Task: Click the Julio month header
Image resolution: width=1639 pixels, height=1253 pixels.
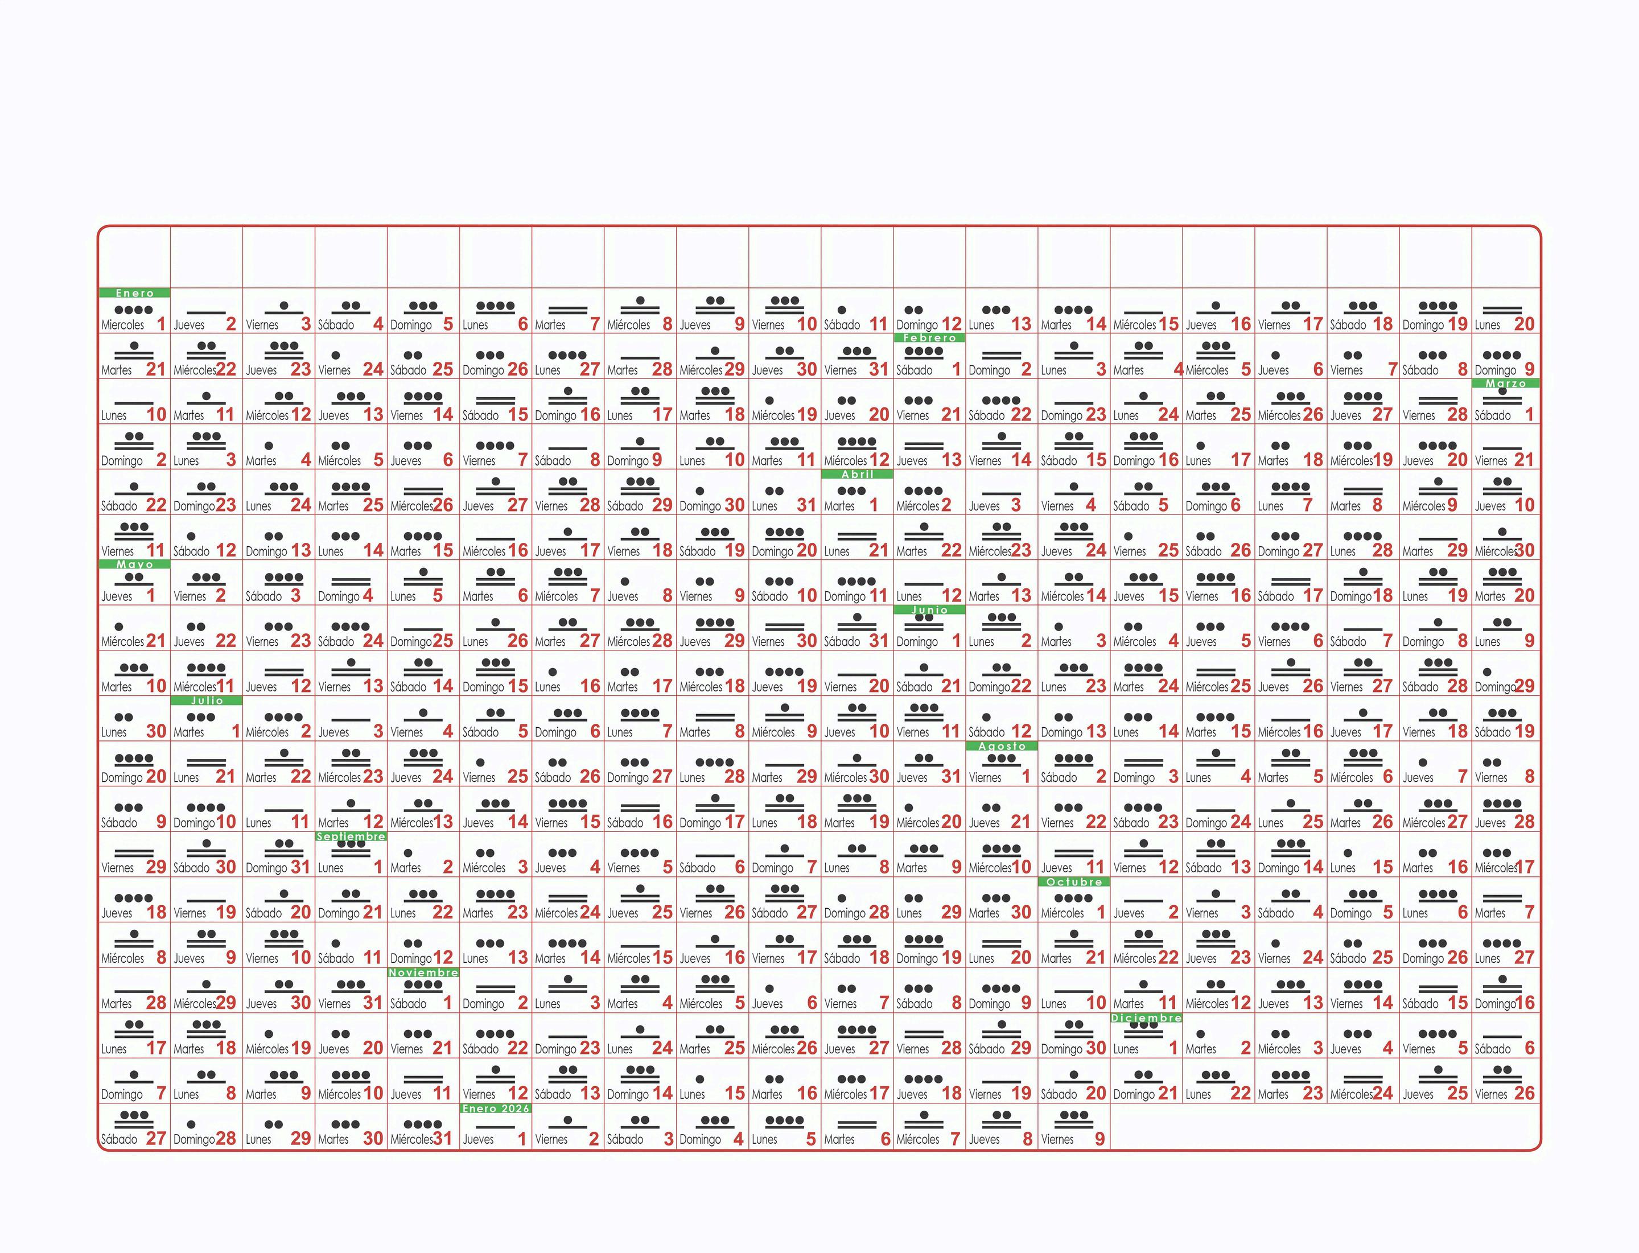Action: 207,700
